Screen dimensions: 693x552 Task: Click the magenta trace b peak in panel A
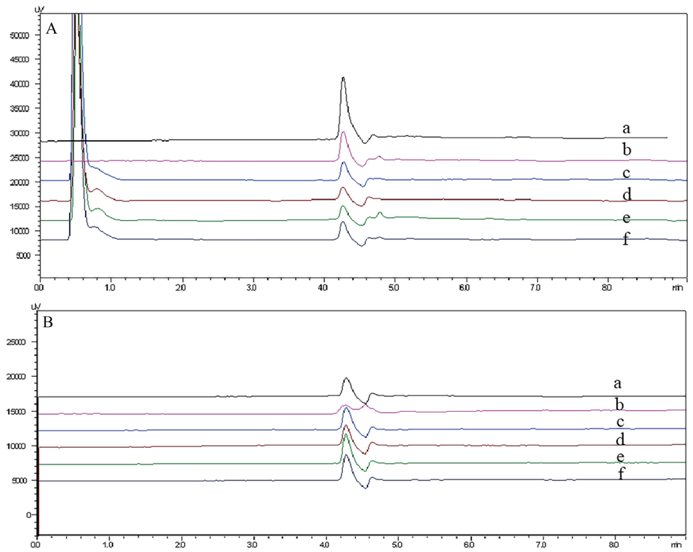[x=343, y=132]
